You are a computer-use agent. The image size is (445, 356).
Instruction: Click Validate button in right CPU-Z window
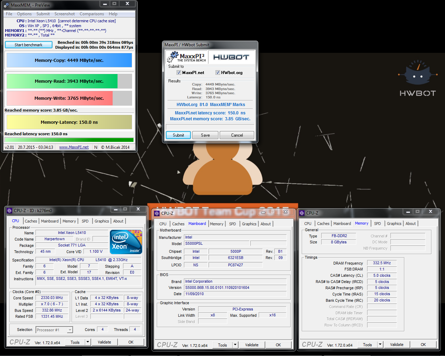(x=397, y=345)
